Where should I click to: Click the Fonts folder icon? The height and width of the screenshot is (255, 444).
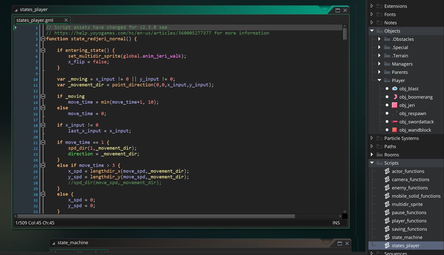point(380,14)
